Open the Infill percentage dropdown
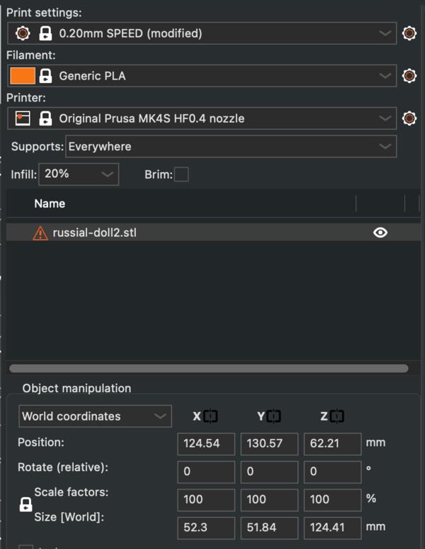The image size is (425, 549). point(78,174)
